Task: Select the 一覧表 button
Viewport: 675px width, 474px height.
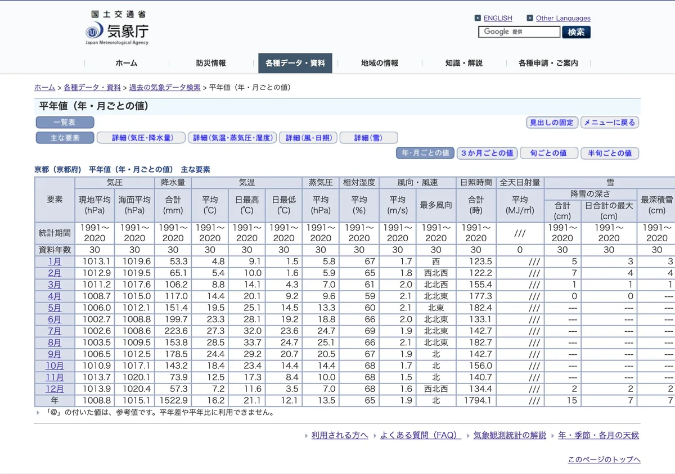Action: [65, 122]
